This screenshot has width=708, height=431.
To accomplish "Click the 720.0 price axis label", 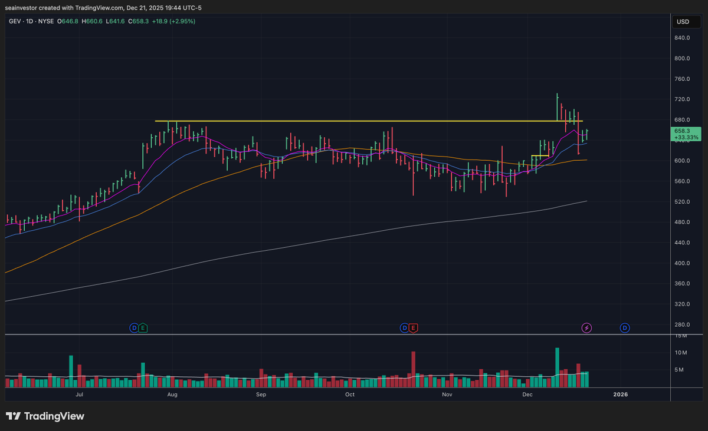I will coord(682,100).
